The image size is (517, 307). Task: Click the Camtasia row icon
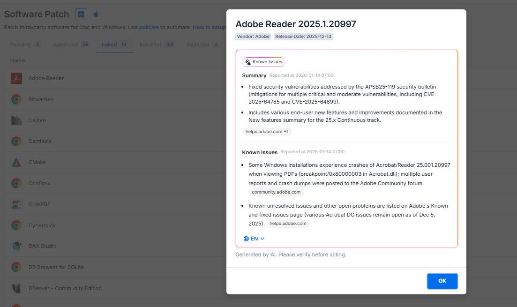16,141
